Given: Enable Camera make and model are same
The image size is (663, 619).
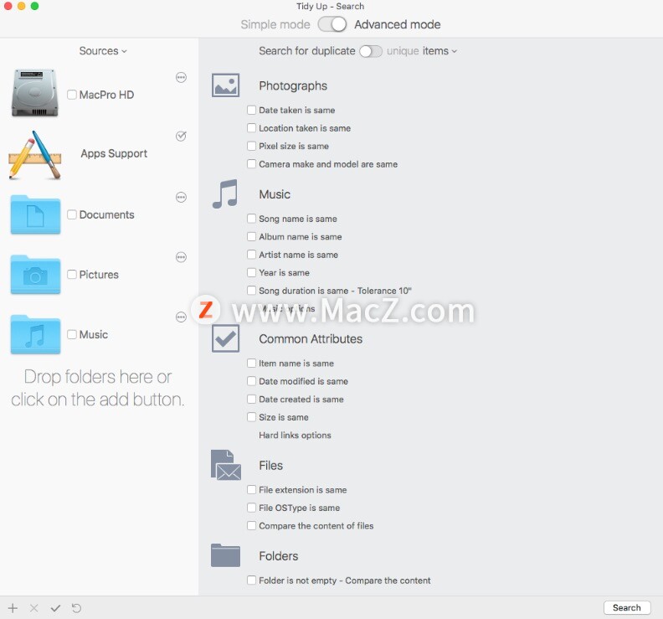Looking at the screenshot, I should (x=252, y=163).
